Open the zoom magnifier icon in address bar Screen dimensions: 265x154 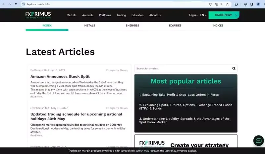[222, 4]
